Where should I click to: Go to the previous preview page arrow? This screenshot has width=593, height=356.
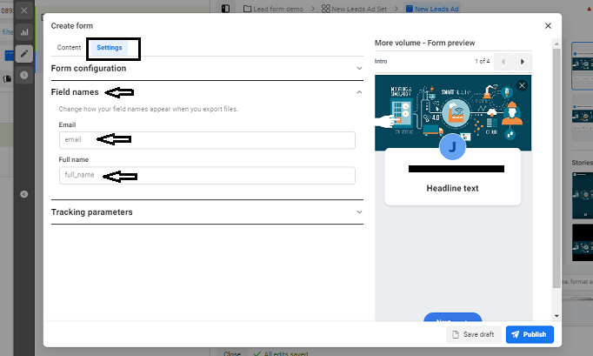[502, 62]
